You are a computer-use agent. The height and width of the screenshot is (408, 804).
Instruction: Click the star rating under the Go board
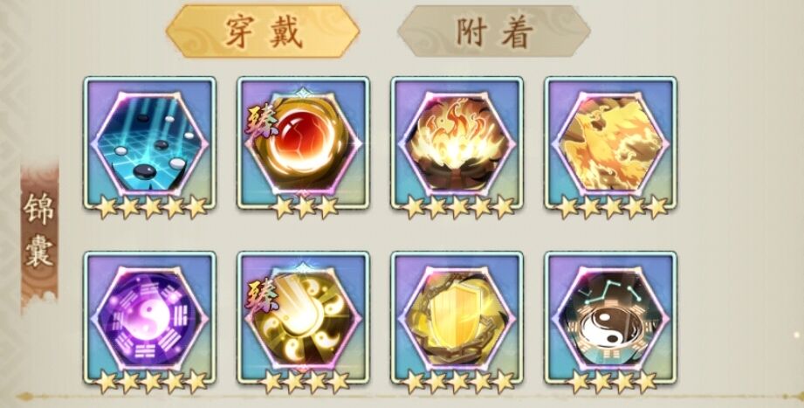(151, 207)
